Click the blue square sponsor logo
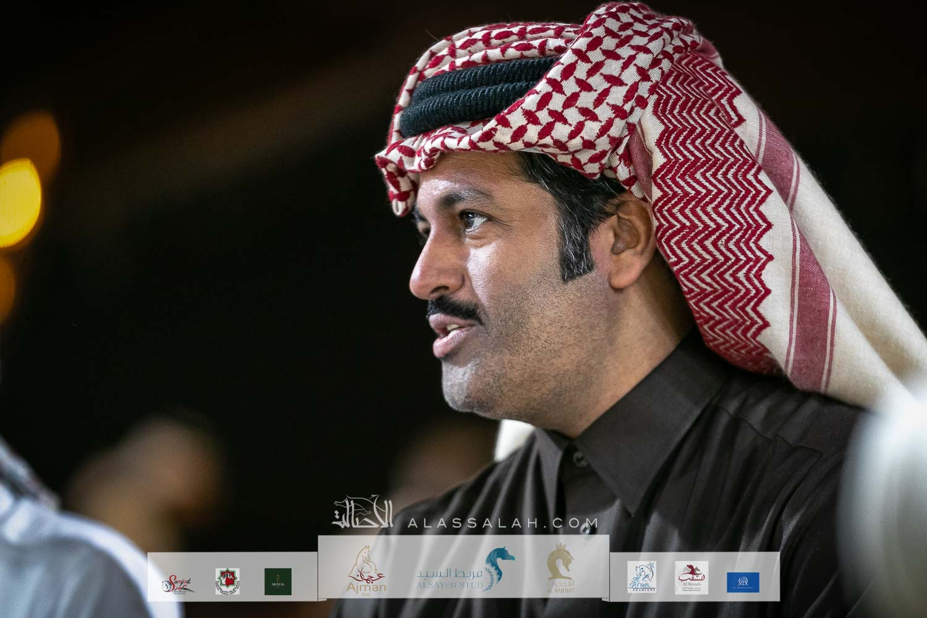 743,582
